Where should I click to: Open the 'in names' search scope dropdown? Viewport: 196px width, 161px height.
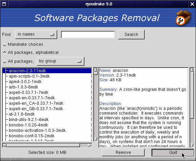pos(36,35)
